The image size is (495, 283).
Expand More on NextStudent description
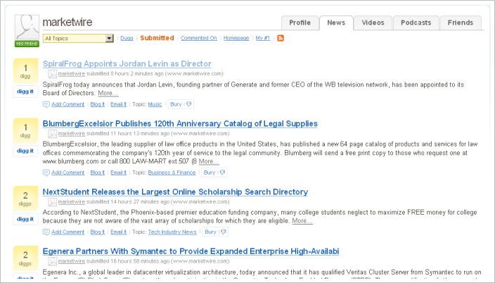tap(302, 221)
